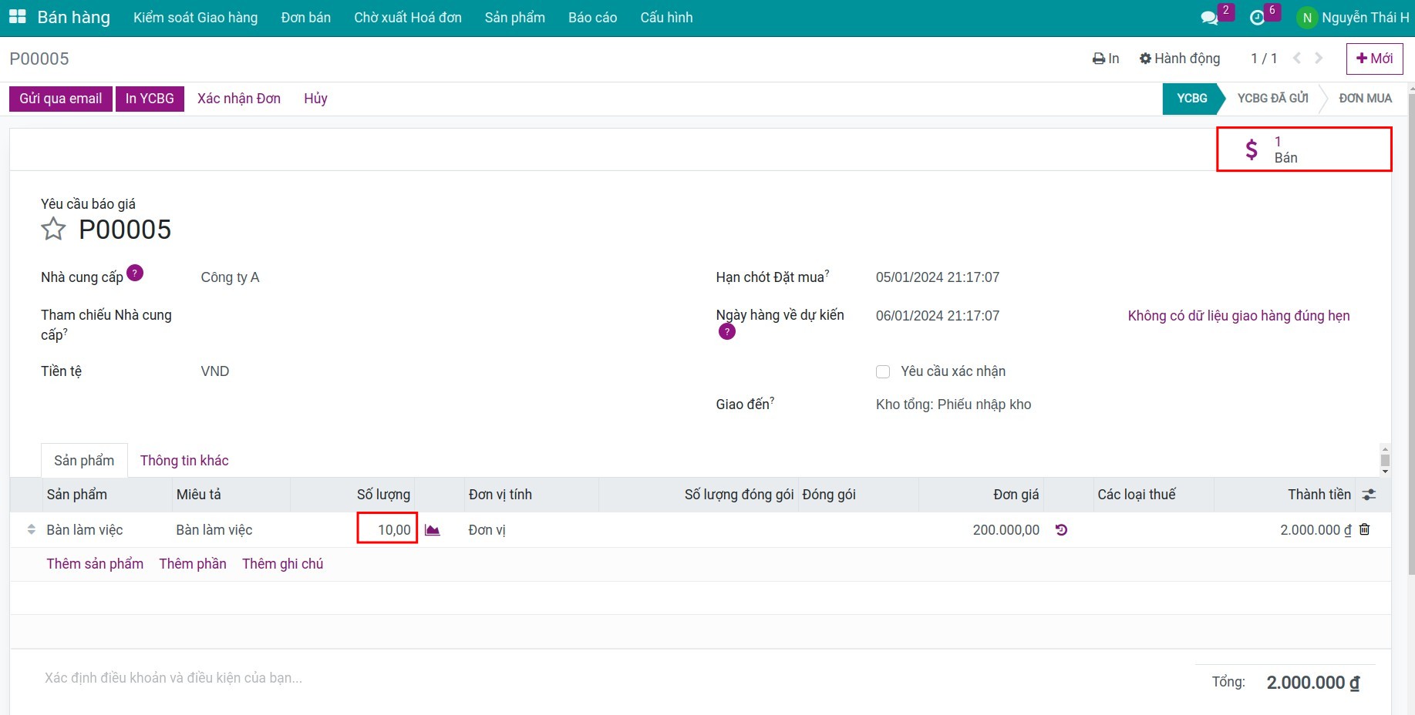Open the Hành động dropdown
The width and height of the screenshot is (1415, 715).
(1180, 59)
